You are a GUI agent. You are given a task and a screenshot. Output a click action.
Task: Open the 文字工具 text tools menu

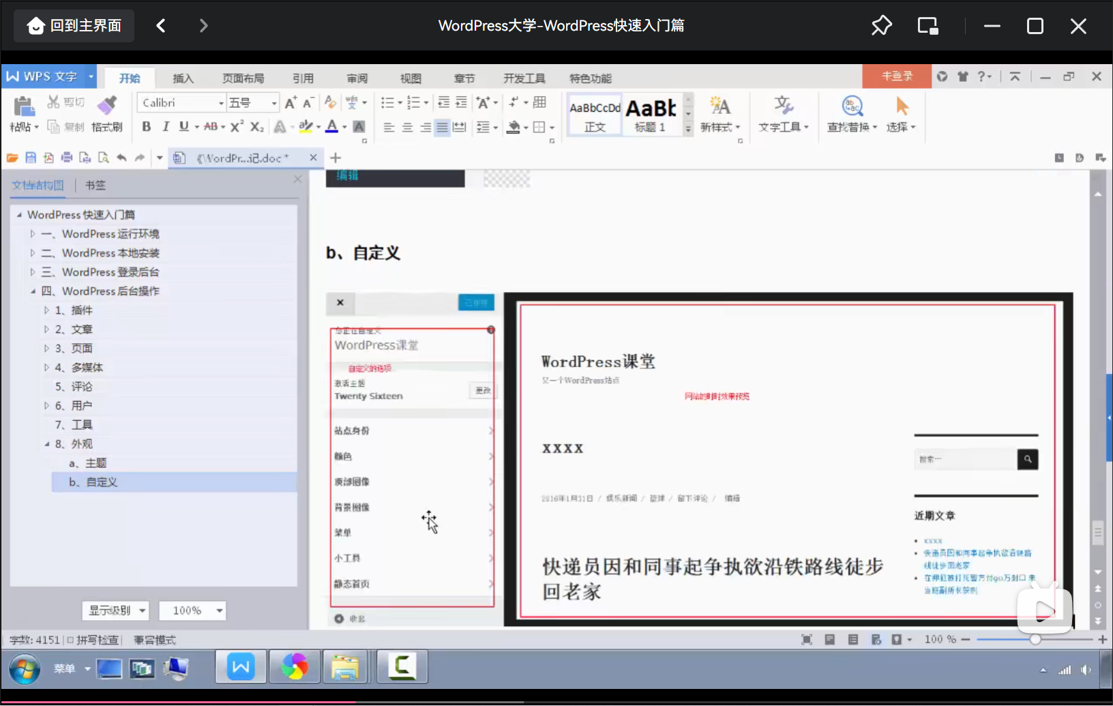[x=784, y=114]
